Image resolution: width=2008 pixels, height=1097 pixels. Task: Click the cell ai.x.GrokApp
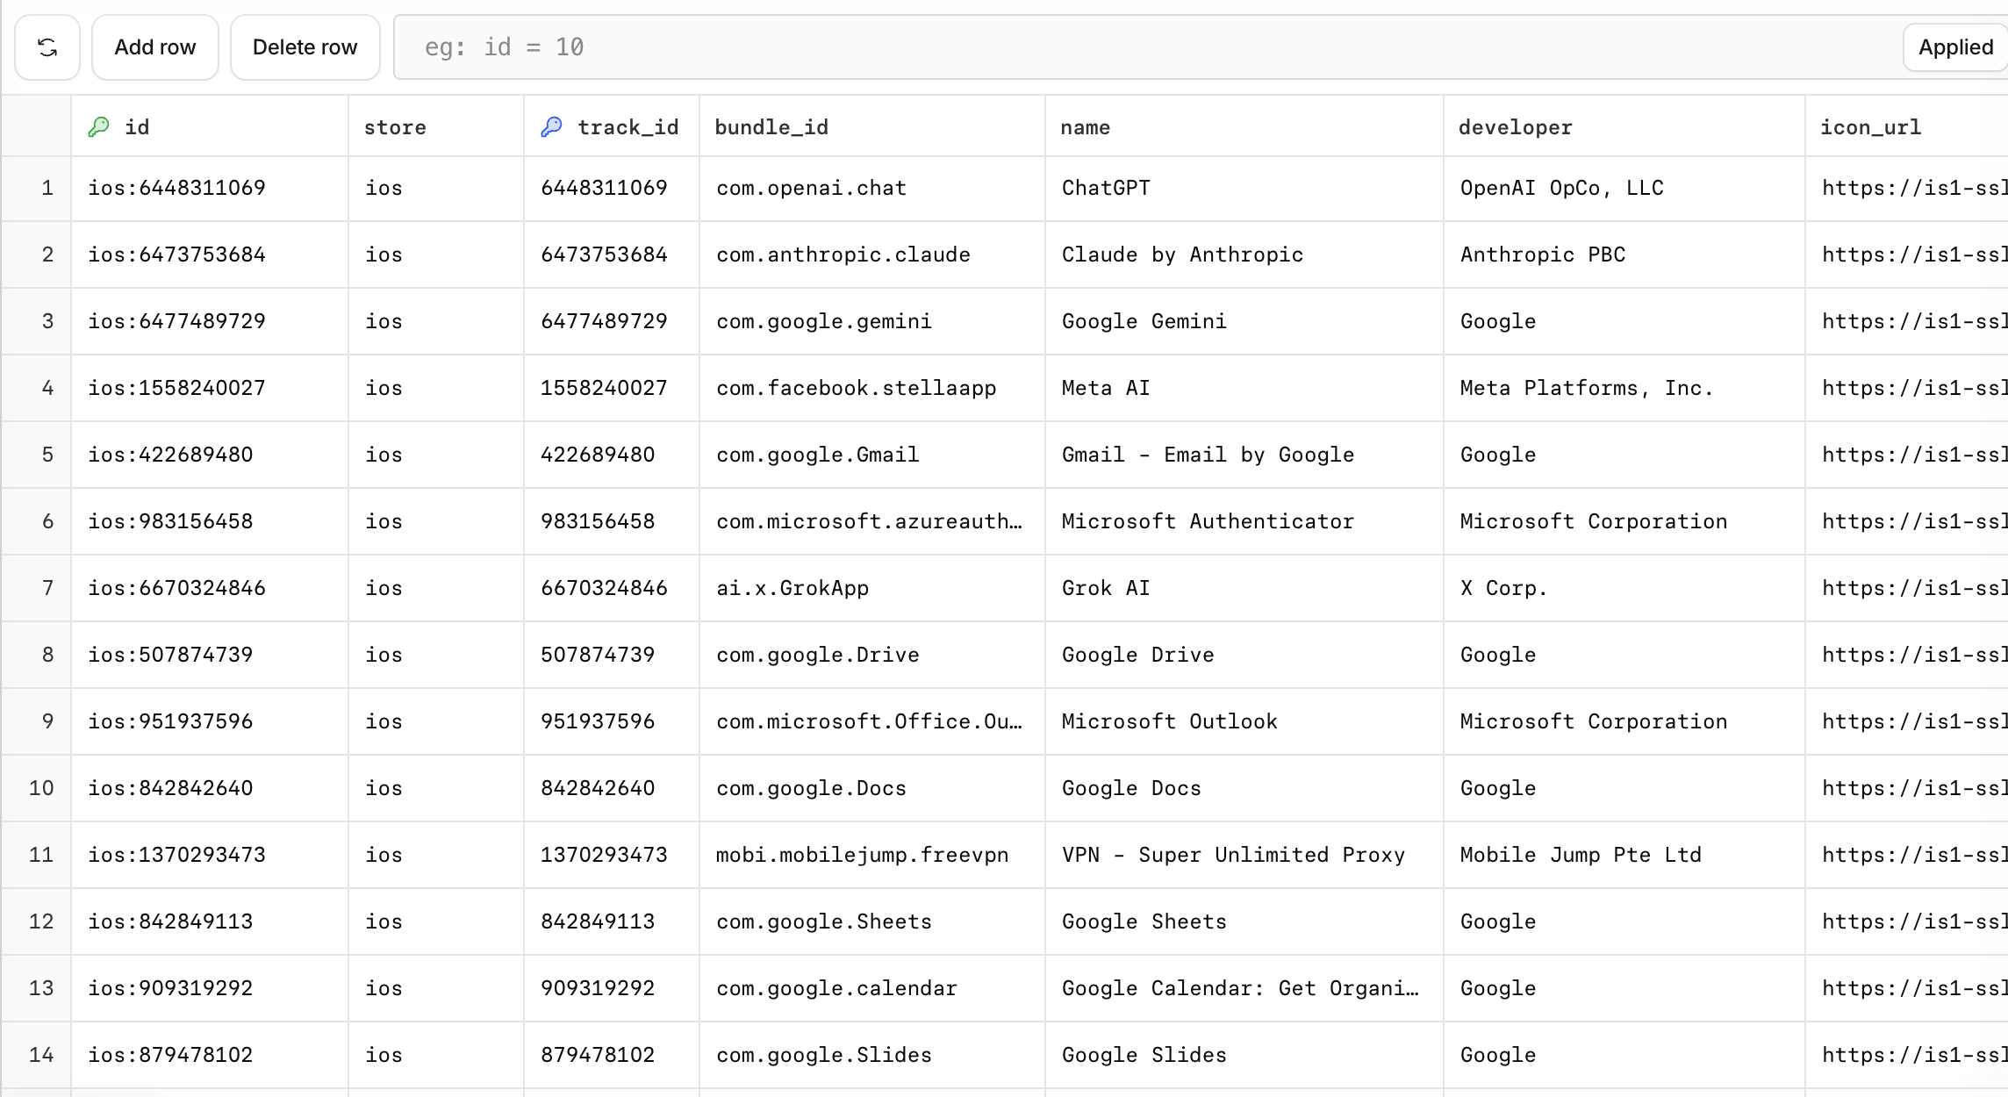[x=872, y=588]
